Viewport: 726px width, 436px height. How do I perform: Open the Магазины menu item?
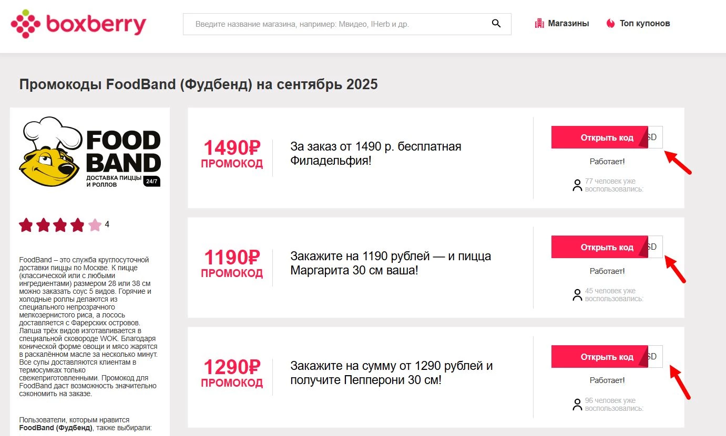[568, 23]
